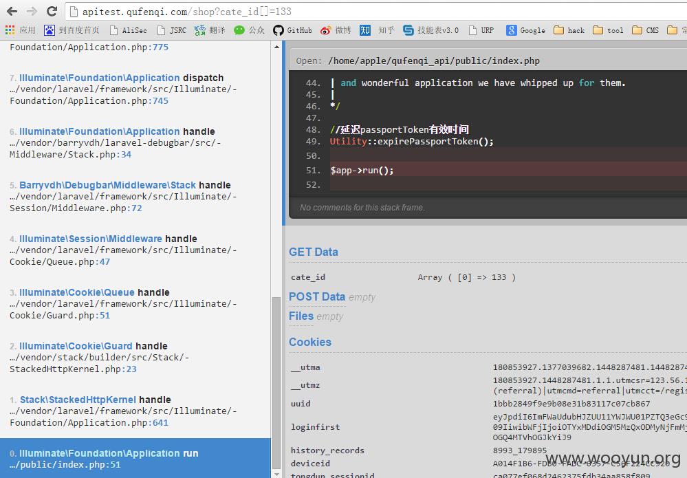The image size is (687, 478).
Task: Select frame 3 Cookie Queue handle
Action: click(x=135, y=304)
